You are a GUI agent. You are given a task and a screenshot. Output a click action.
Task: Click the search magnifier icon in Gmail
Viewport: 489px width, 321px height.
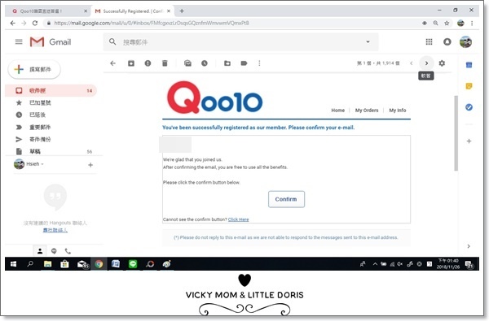(112, 41)
